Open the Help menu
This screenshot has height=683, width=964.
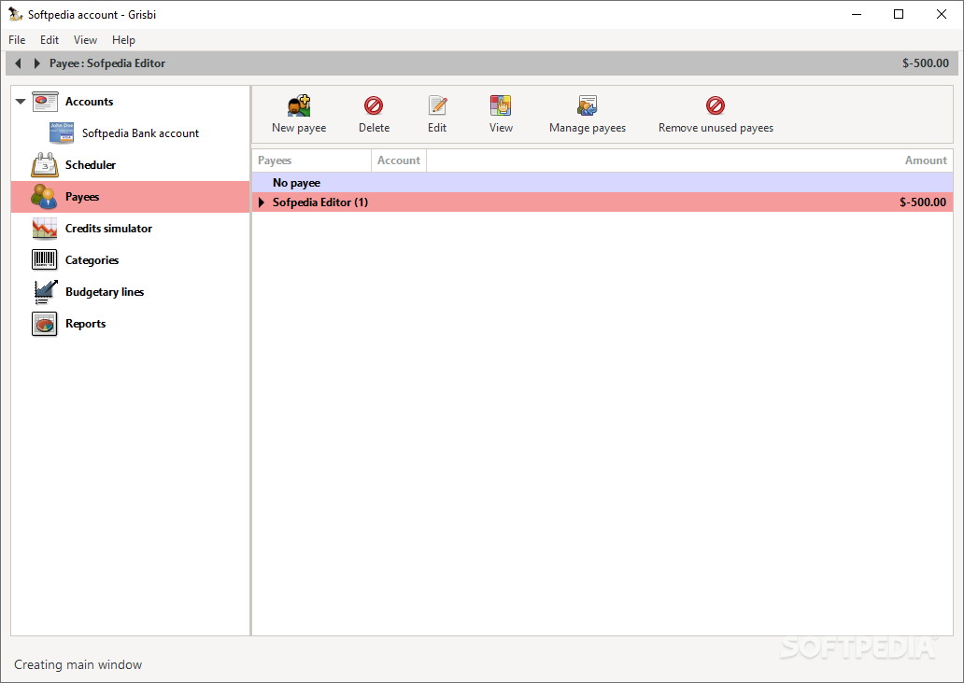pyautogui.click(x=123, y=40)
